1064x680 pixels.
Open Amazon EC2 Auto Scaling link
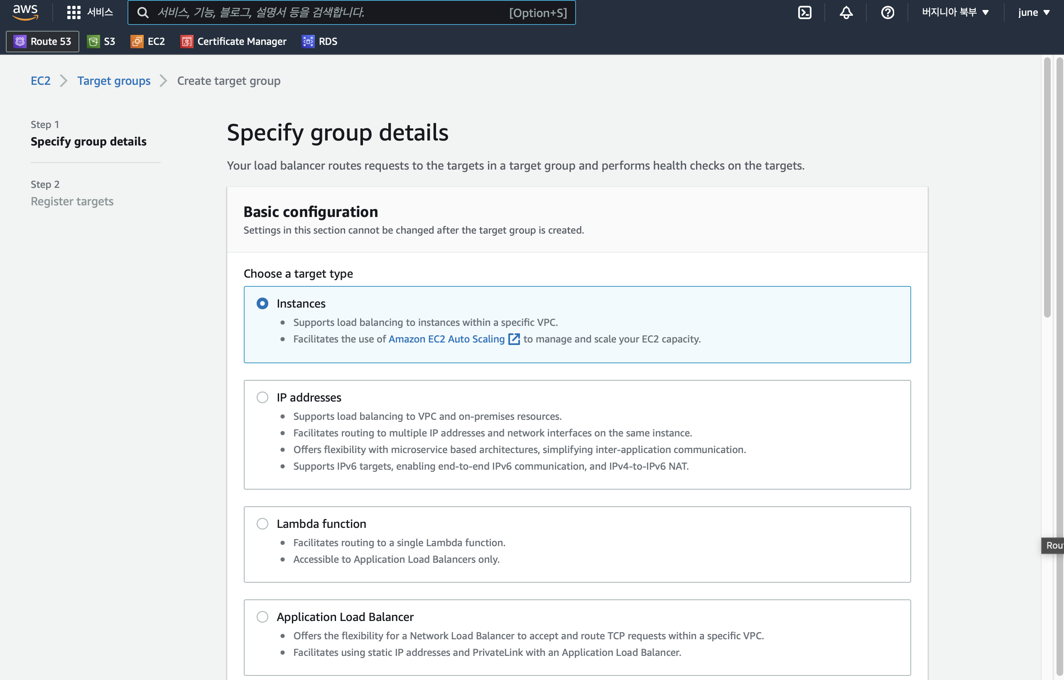[446, 339]
